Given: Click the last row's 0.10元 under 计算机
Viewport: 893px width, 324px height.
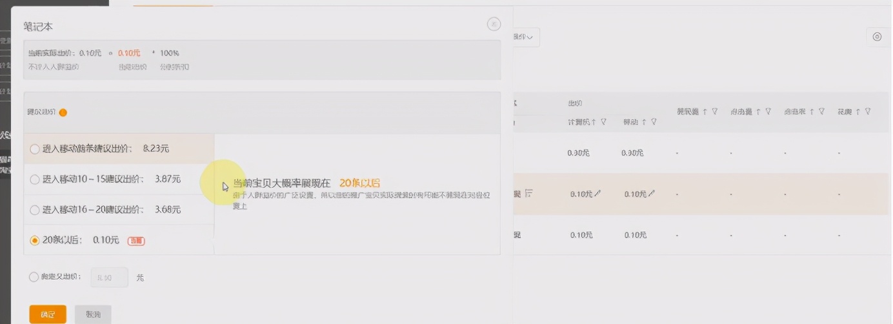Looking at the screenshot, I should (x=581, y=236).
